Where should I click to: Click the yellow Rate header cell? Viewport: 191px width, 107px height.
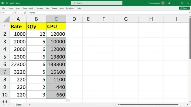point(18,26)
